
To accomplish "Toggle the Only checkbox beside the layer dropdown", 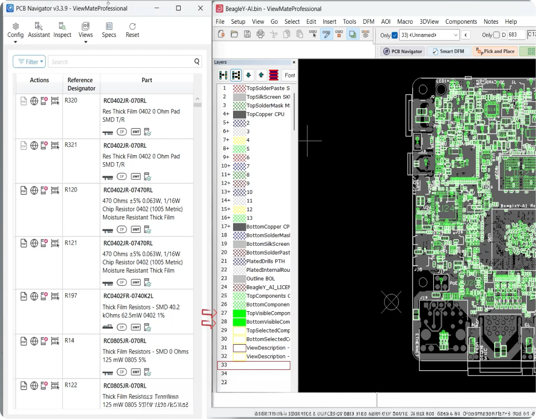I will click(394, 35).
